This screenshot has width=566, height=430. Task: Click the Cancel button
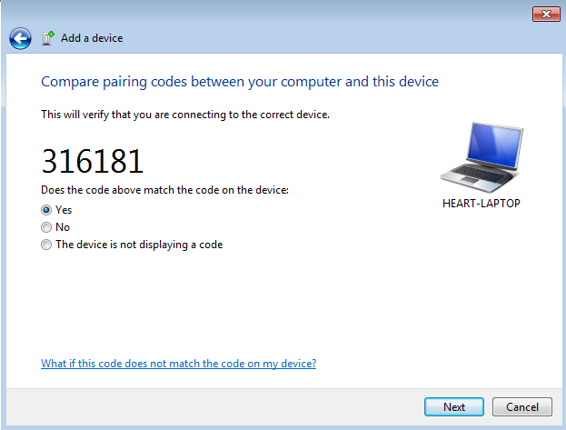522,407
